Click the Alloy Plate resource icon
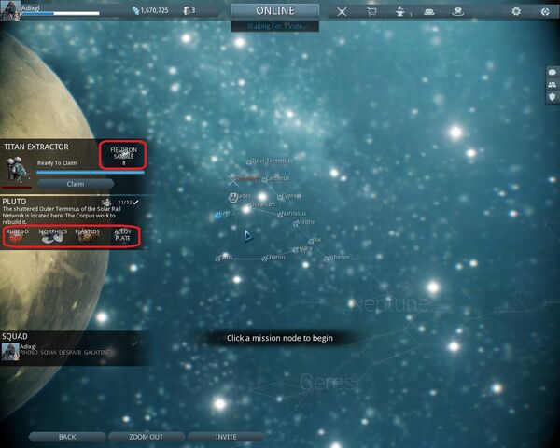 [x=122, y=235]
